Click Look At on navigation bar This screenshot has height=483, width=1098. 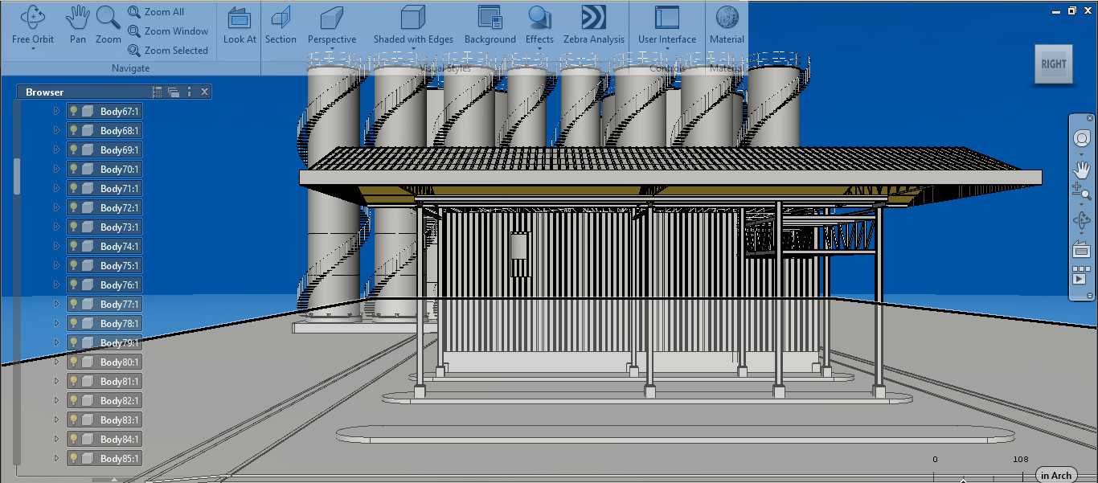tap(1081, 250)
